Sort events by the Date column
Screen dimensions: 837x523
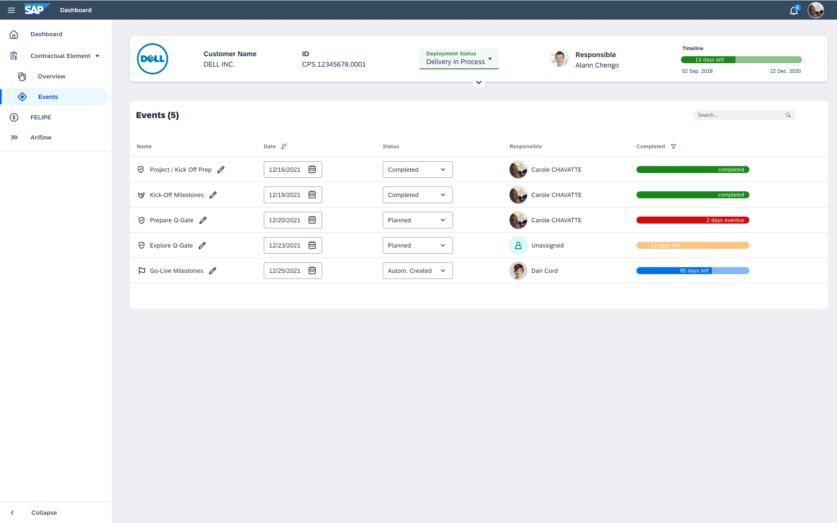[284, 146]
